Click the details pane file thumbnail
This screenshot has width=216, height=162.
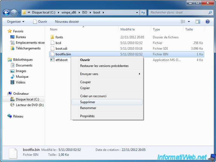click(x=13, y=153)
